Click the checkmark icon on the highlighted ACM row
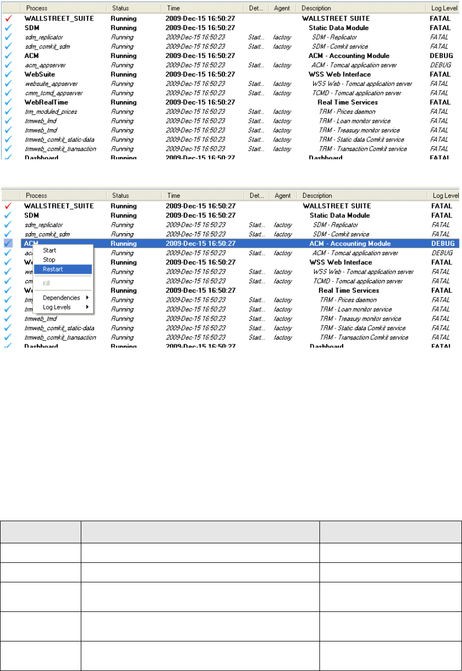Viewport: 462px width, 671px height. tap(8, 244)
